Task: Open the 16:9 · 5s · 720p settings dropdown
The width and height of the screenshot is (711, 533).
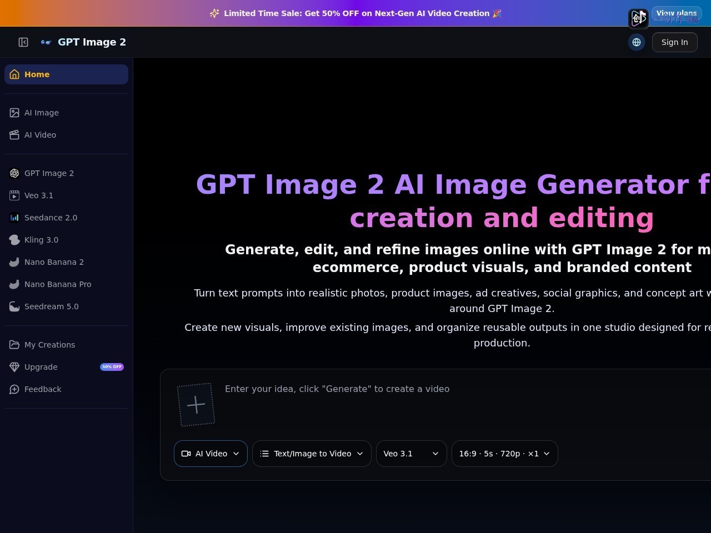Action: (x=504, y=454)
